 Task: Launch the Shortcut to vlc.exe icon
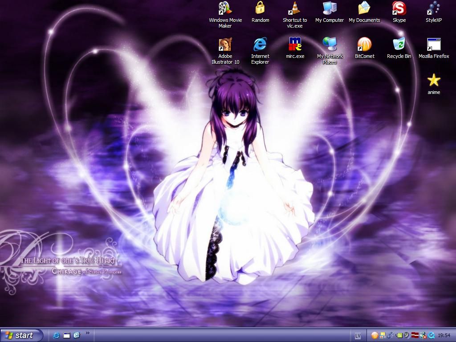coord(295,15)
